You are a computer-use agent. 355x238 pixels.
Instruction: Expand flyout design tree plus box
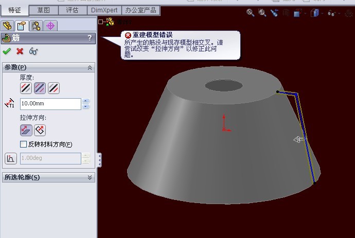(x=101, y=22)
